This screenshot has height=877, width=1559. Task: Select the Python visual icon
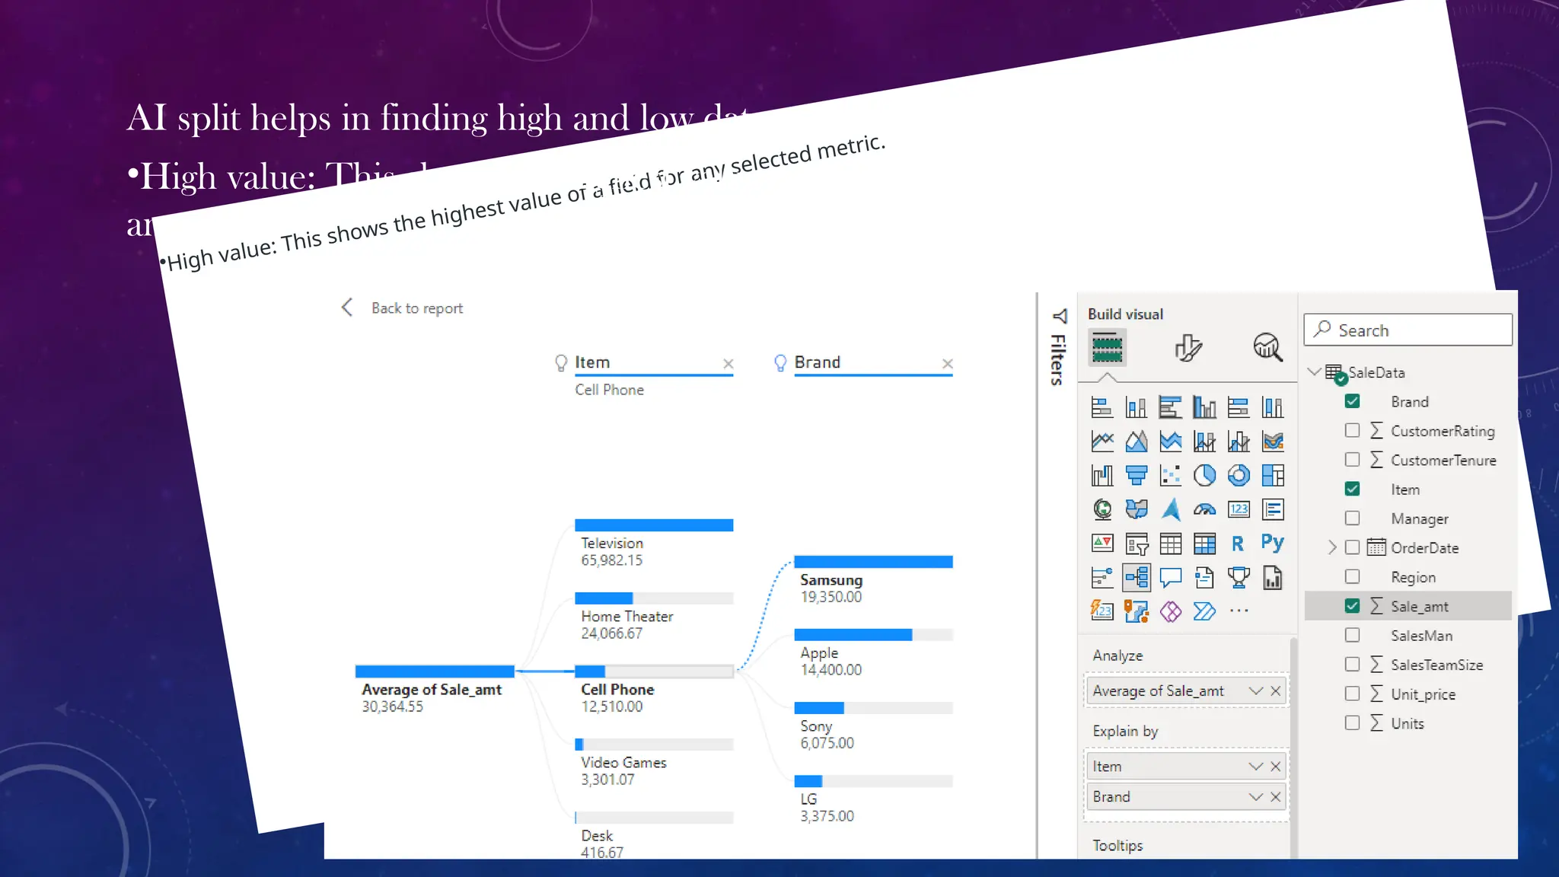(x=1272, y=543)
